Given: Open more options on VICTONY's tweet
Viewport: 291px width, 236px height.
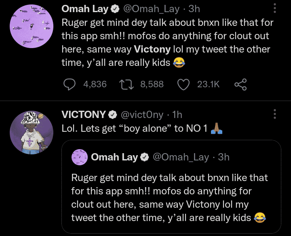Looking at the screenshot, I should click(x=275, y=114).
